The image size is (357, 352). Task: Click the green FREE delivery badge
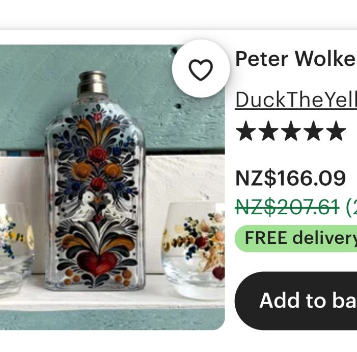click(295, 238)
